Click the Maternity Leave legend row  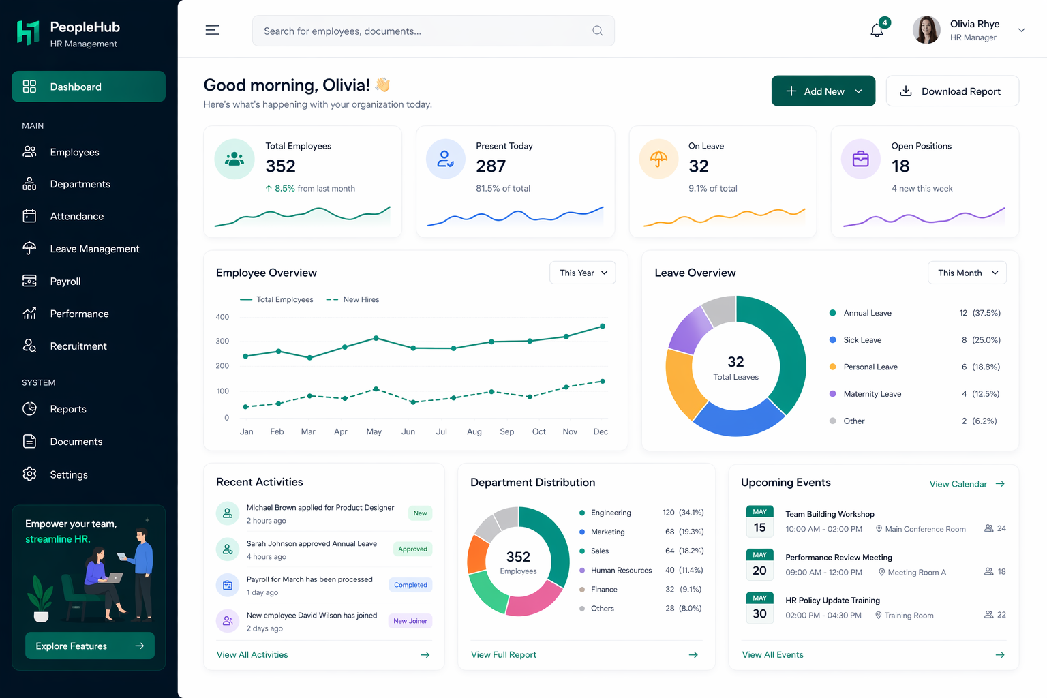point(915,394)
